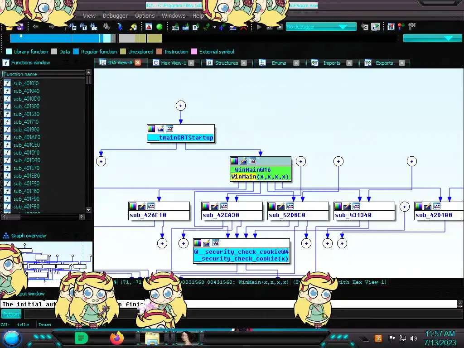Screen dimensions: 464x348
Task: Expand the plus node above __tmainCRTStartup
Action: pyautogui.click(x=181, y=106)
